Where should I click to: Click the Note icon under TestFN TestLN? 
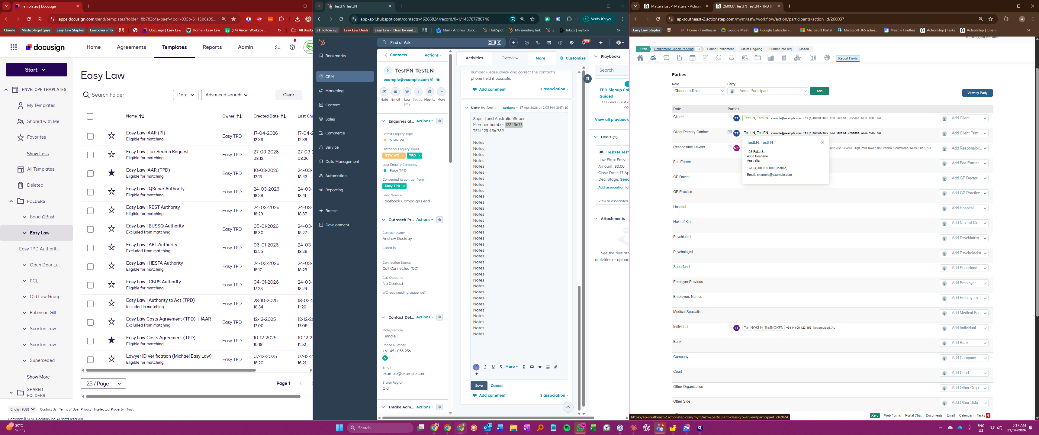384,92
